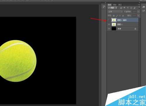Click the shape layer filter icon
The image size is (146, 106).
[x=131, y=8]
